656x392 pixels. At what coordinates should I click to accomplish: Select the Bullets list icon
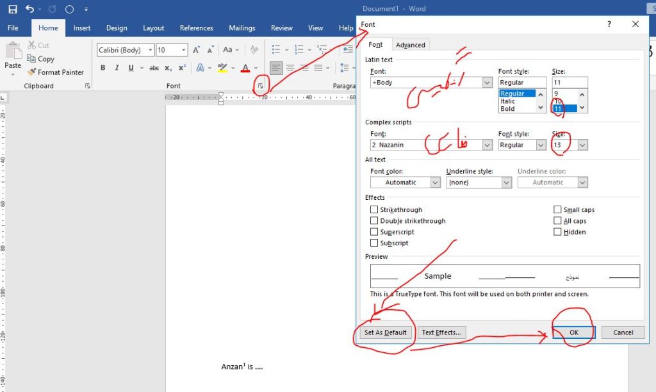pyautogui.click(x=275, y=50)
